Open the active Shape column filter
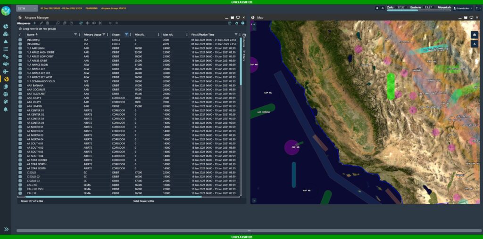 point(126,35)
